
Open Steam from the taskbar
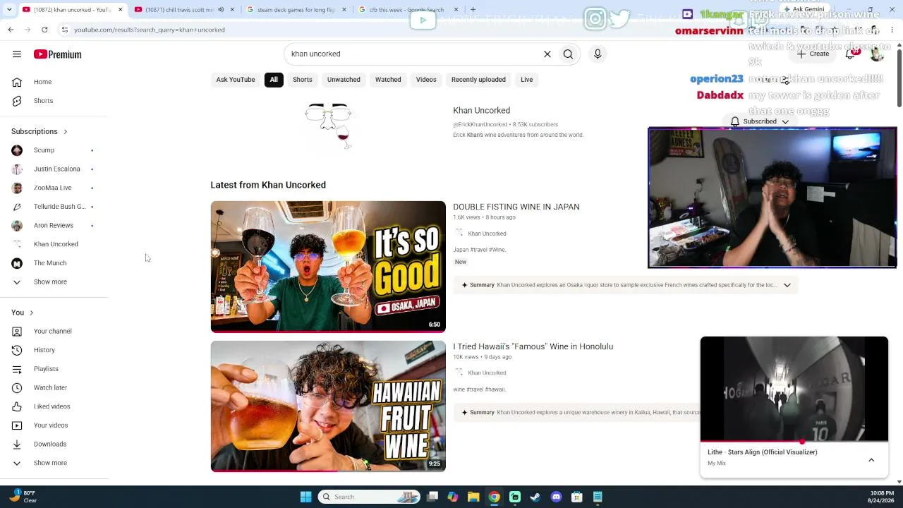coord(535,497)
